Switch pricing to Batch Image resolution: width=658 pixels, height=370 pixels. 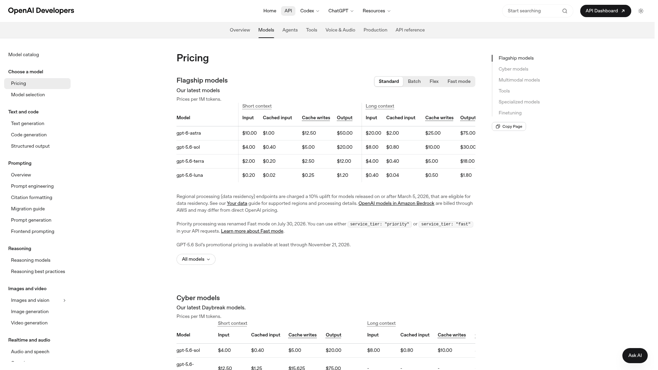pos(414,82)
